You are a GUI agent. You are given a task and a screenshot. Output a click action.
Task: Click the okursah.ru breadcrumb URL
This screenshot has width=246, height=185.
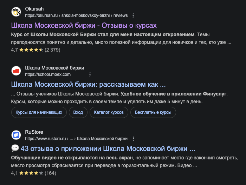point(76,15)
